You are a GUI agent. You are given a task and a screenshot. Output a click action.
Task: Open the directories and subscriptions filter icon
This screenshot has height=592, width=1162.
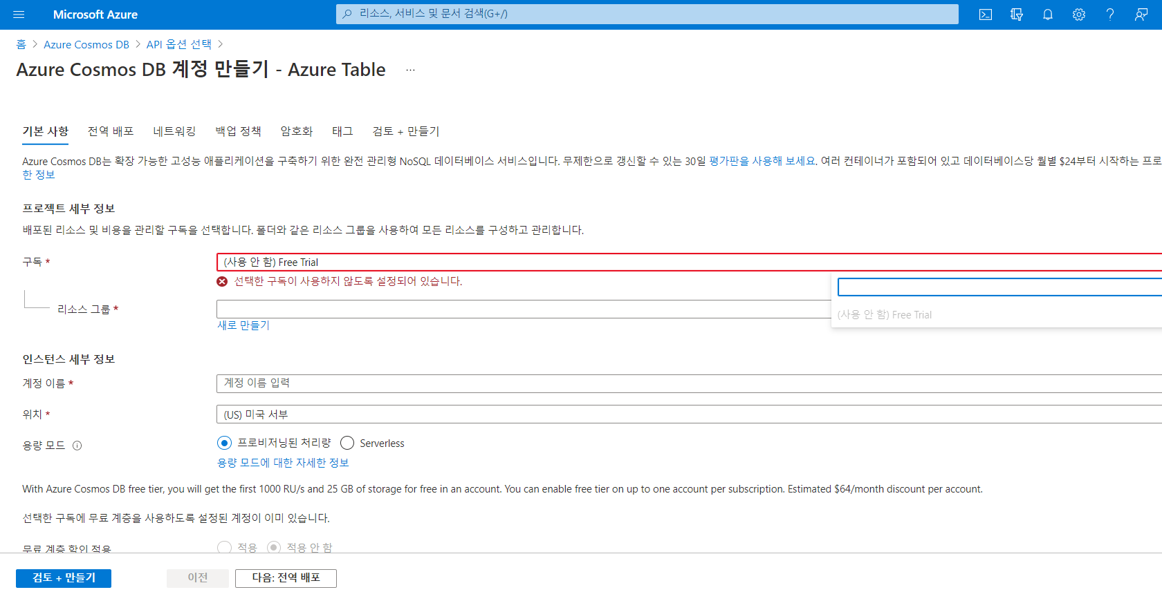point(1017,15)
